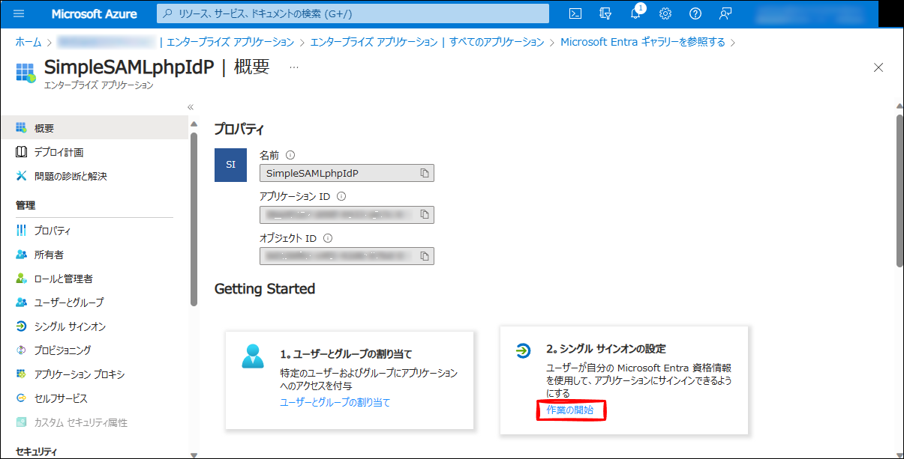Open the feedback icon in header

coord(725,13)
